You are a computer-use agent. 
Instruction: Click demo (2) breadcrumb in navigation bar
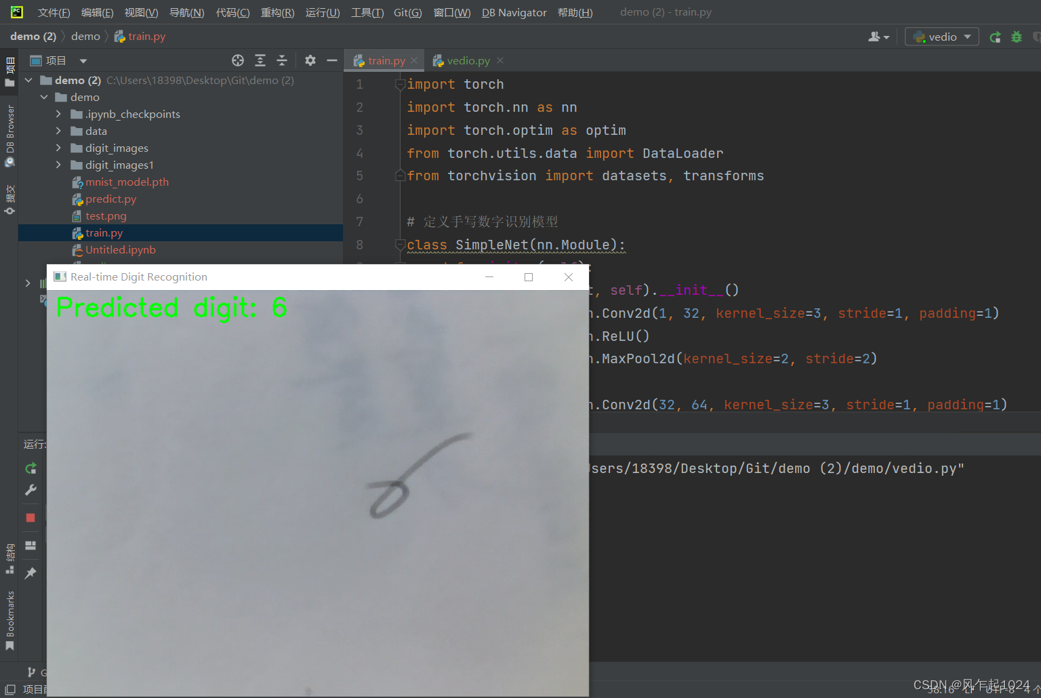[x=33, y=37]
